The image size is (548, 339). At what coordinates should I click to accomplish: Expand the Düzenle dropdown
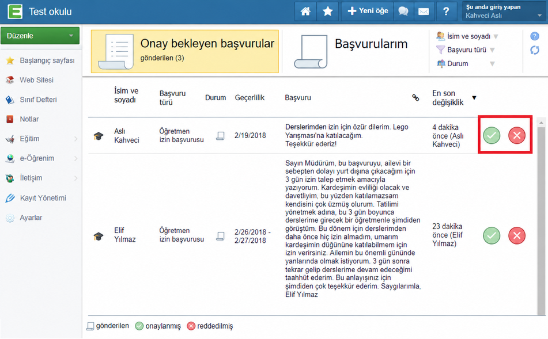pyautogui.click(x=40, y=36)
